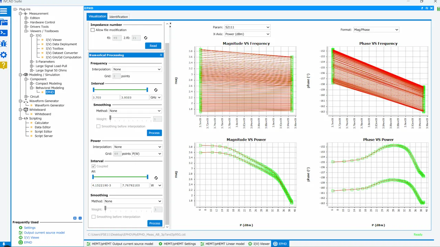Click the frequency interval input showing 3.7E0
This screenshot has width=440, height=247.
point(105,97)
